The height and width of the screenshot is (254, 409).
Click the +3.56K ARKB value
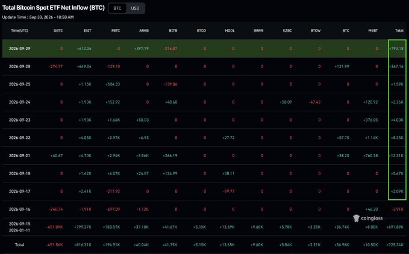[x=142, y=155]
